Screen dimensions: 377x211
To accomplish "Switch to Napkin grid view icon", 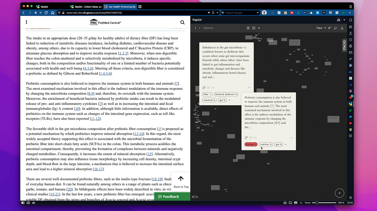I will (x=254, y=28).
